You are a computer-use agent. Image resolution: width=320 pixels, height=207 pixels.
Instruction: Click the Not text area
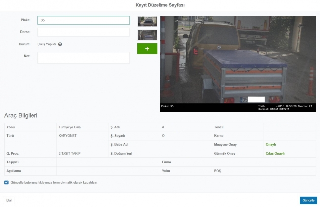[83, 57]
